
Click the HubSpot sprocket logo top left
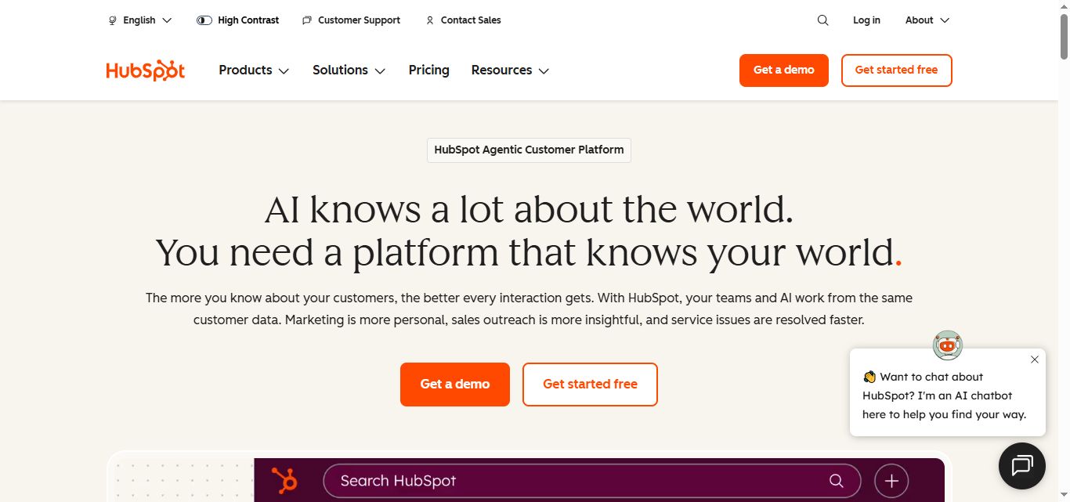(x=145, y=70)
